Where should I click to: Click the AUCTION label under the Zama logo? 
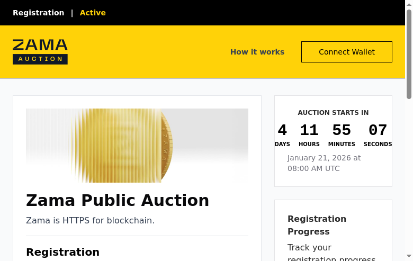tap(40, 59)
